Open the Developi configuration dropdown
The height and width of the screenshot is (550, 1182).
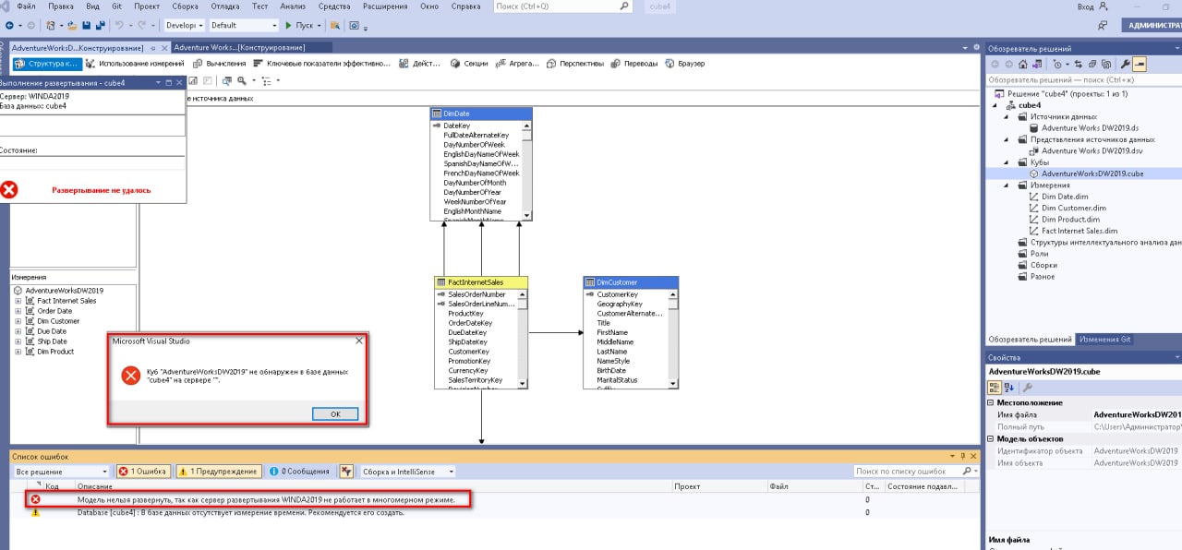point(185,26)
